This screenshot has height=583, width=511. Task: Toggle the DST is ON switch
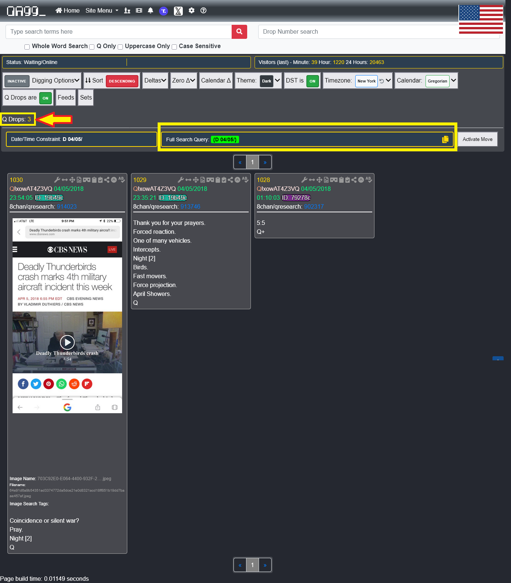[312, 81]
